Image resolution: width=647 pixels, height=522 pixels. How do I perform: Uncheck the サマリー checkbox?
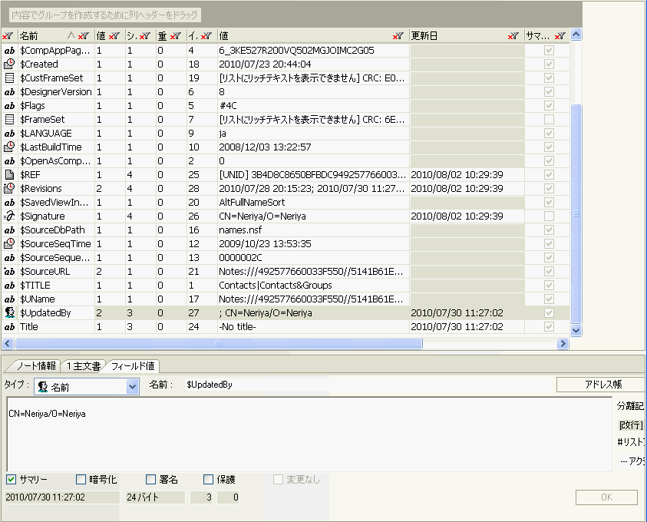click(12, 479)
